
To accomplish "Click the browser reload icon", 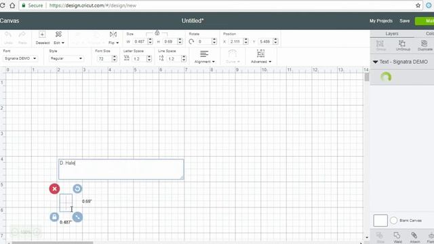I will 2,5.
